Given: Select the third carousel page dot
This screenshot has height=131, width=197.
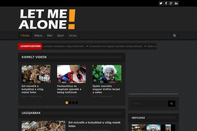Looking at the screenshot, I should pos(73,103).
